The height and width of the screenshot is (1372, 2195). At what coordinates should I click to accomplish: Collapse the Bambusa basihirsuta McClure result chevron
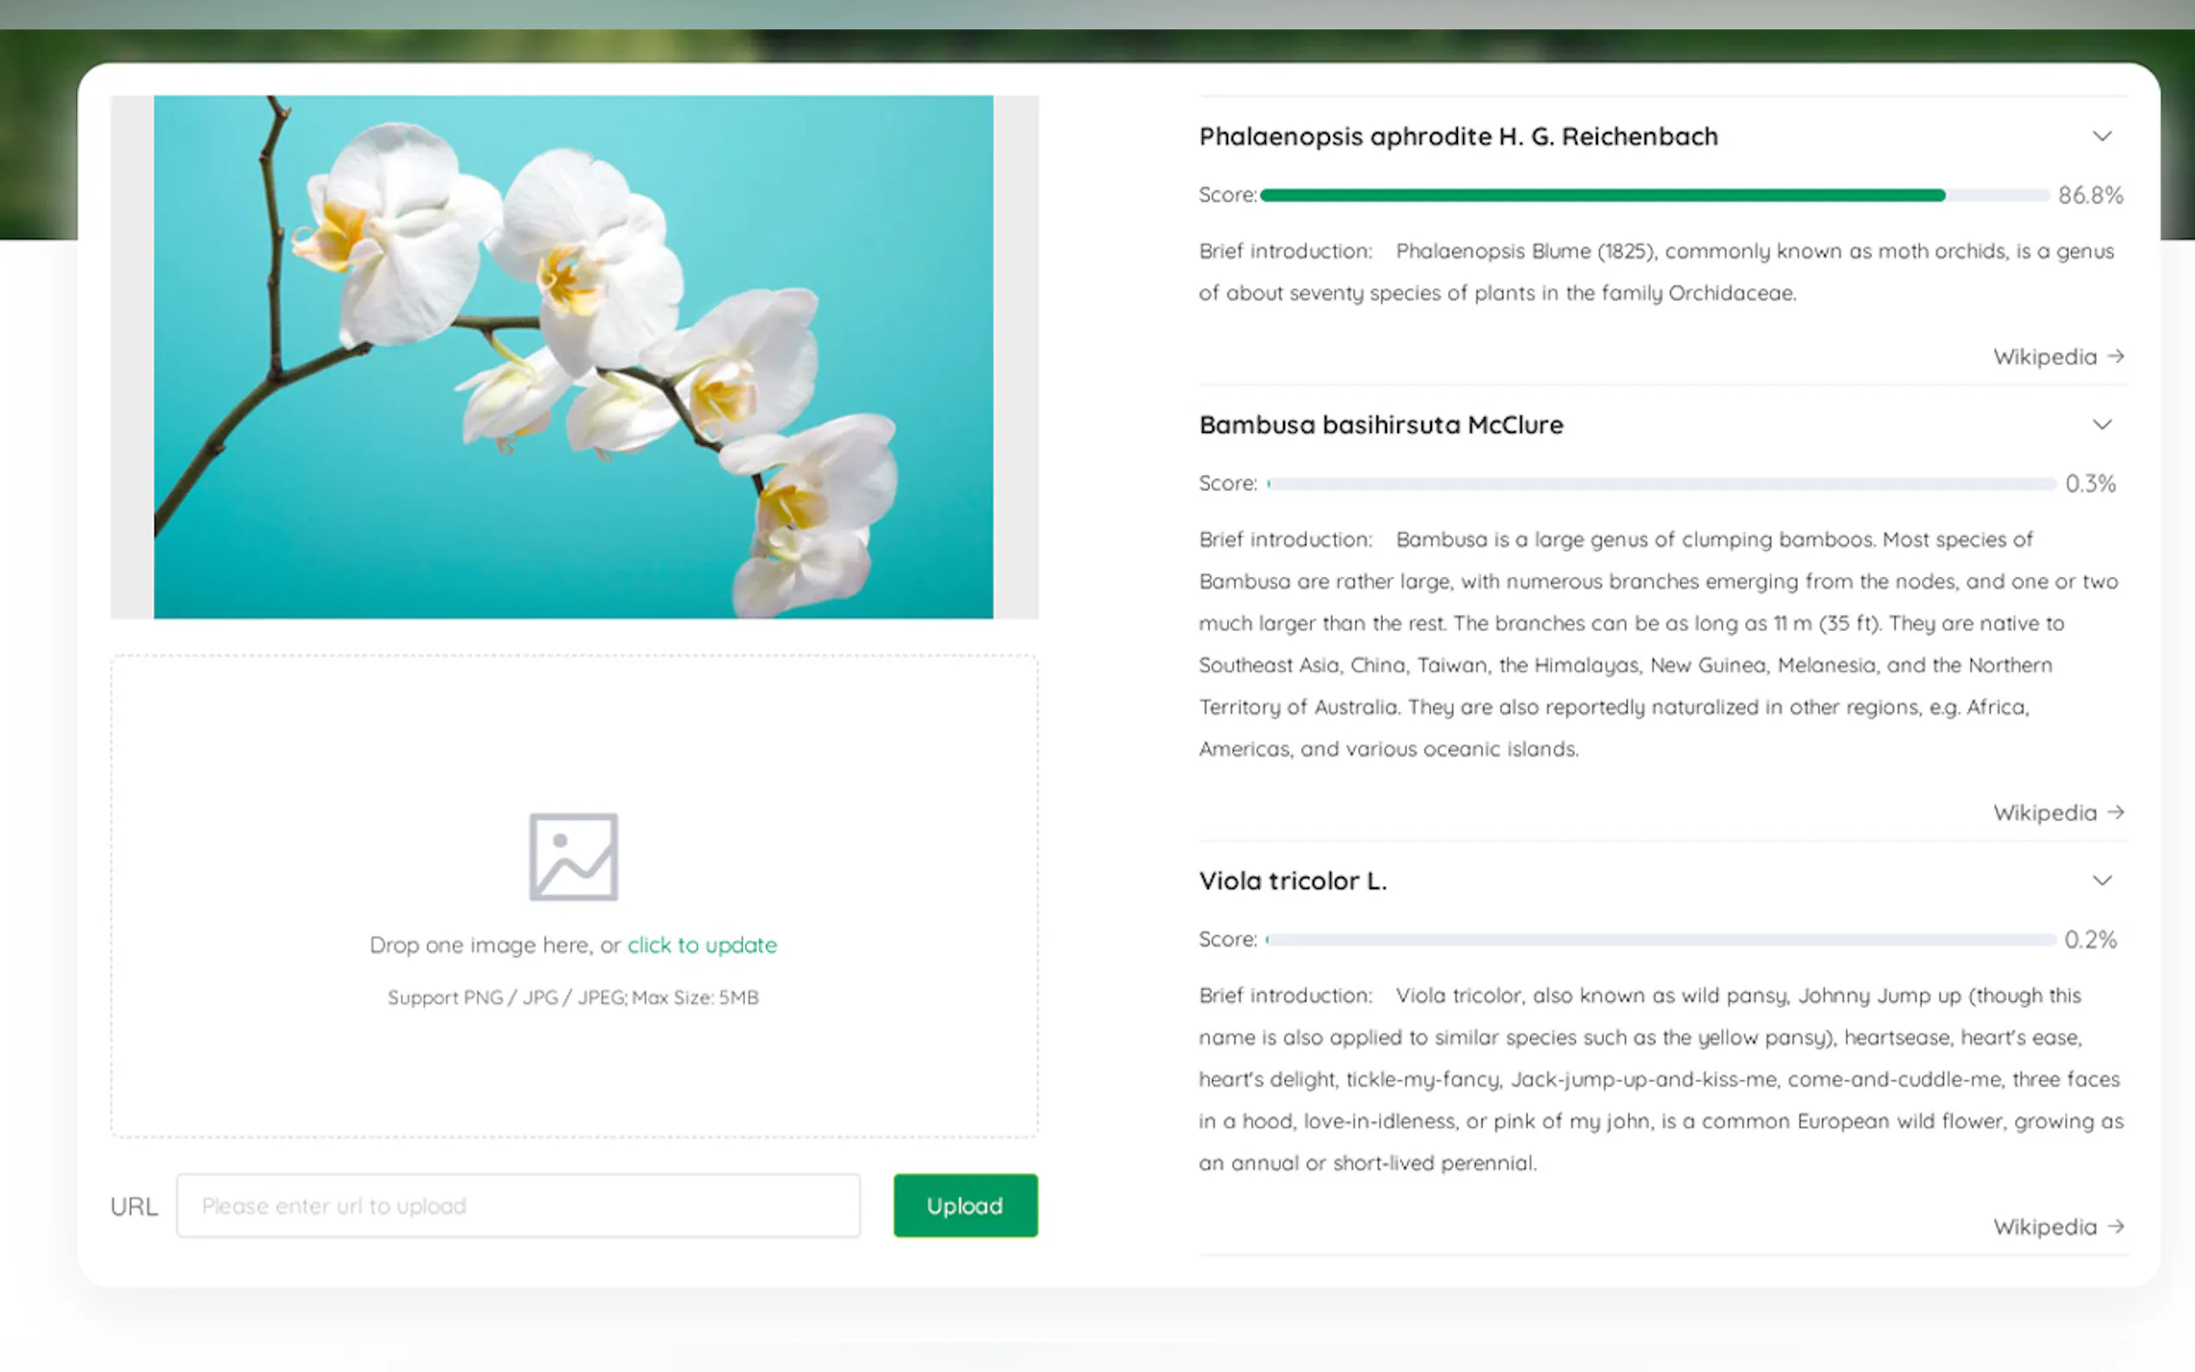(x=2103, y=423)
